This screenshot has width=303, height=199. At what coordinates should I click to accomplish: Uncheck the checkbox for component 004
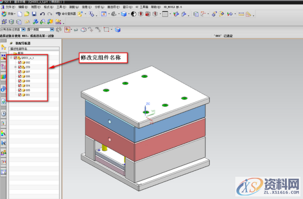(x=20, y=85)
